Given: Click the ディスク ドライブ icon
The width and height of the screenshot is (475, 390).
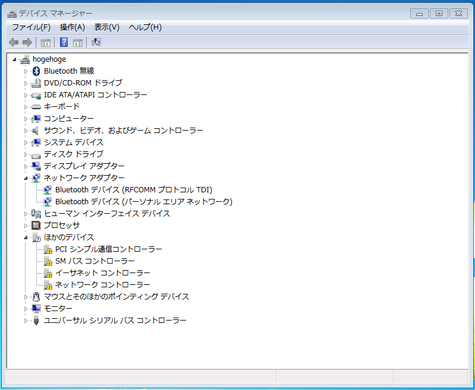Looking at the screenshot, I should click(x=36, y=156).
